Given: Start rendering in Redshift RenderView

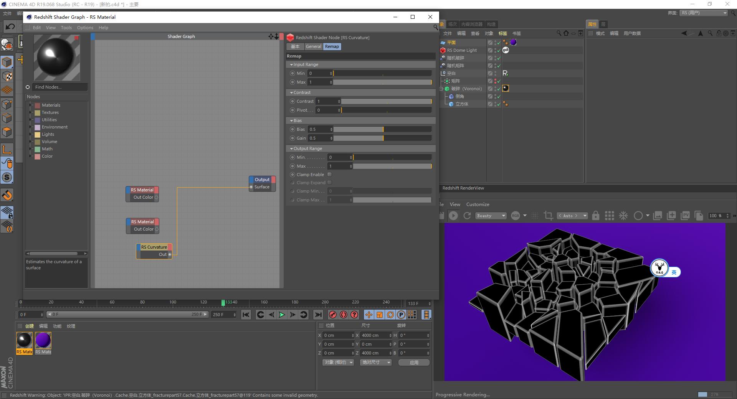Looking at the screenshot, I should tap(453, 216).
